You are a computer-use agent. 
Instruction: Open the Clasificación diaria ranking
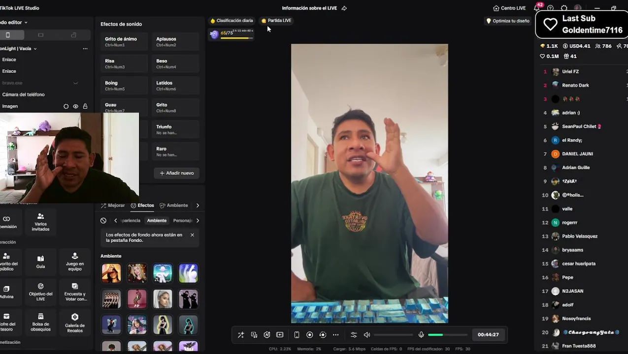[231, 21]
